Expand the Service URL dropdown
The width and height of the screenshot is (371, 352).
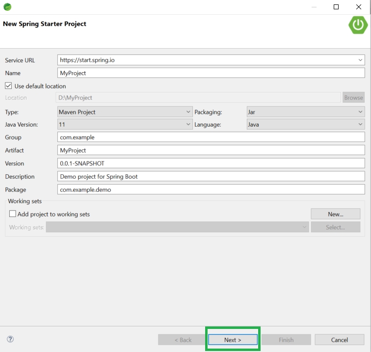(360, 60)
